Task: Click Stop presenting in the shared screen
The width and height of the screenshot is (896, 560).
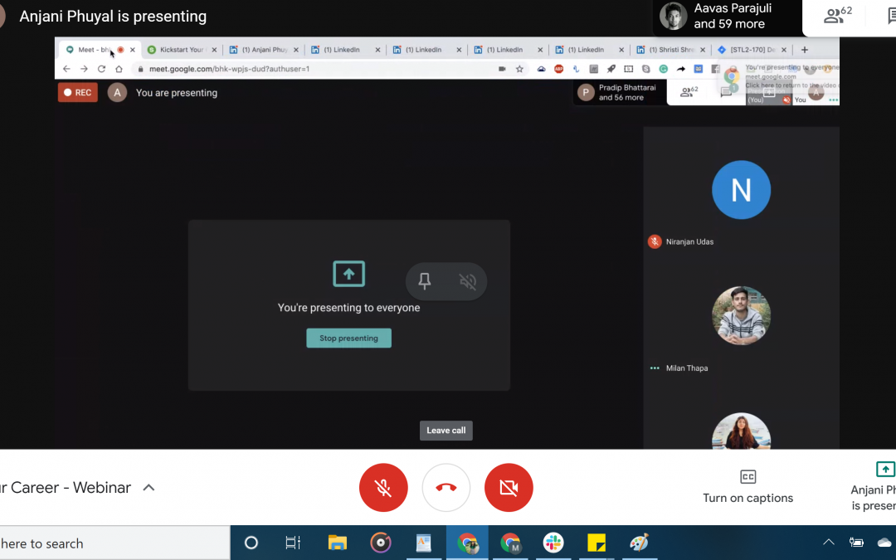Action: pyautogui.click(x=348, y=338)
